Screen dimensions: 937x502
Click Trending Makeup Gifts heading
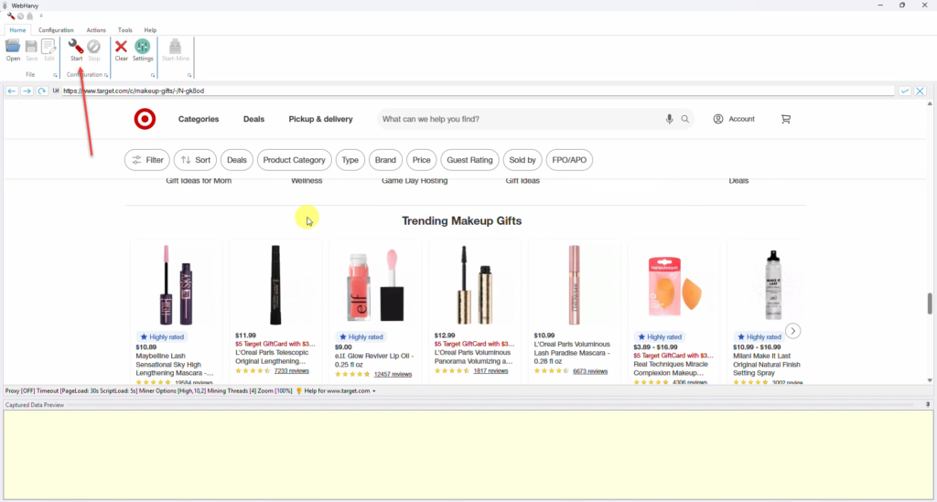[x=461, y=221]
